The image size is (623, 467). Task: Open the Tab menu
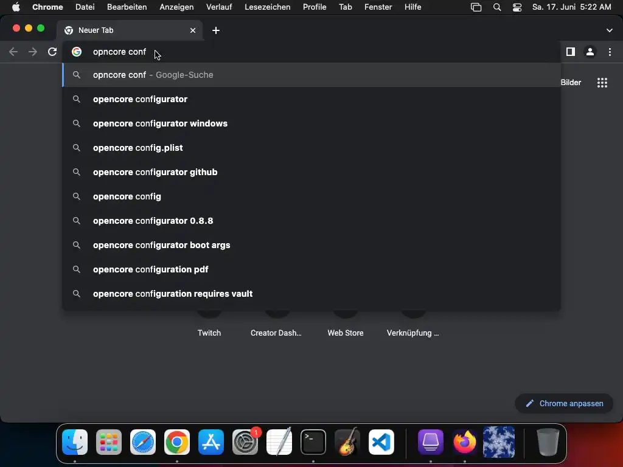(x=346, y=7)
